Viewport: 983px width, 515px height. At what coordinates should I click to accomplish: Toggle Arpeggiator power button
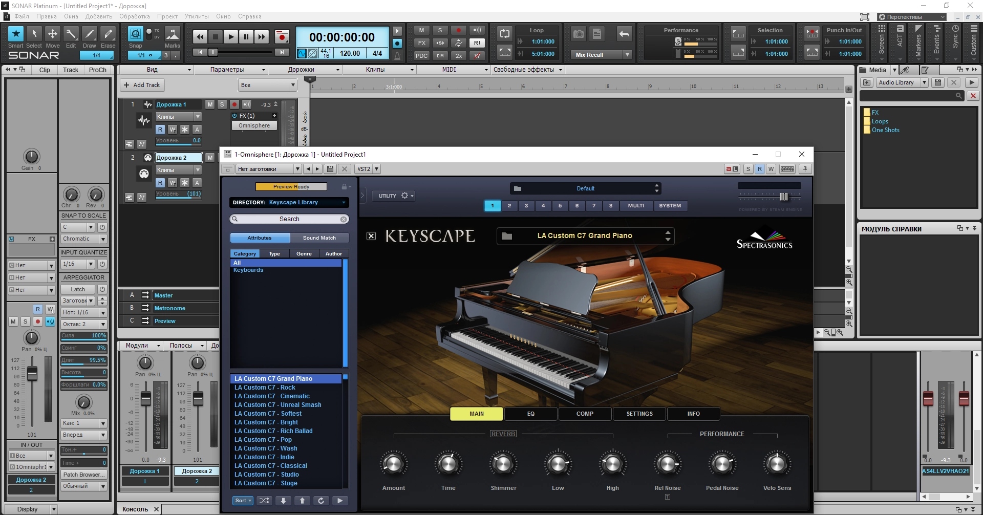click(x=102, y=289)
